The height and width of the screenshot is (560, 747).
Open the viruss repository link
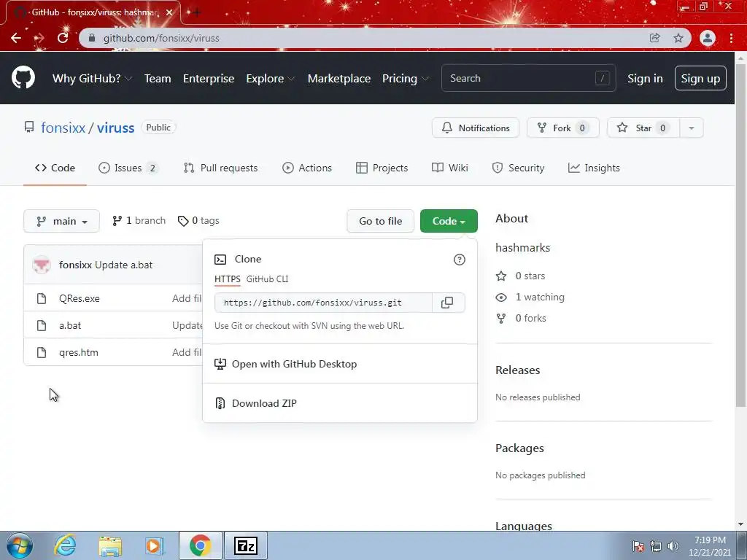116,128
